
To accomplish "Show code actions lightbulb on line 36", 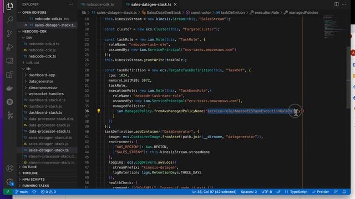I will click(99, 111).
